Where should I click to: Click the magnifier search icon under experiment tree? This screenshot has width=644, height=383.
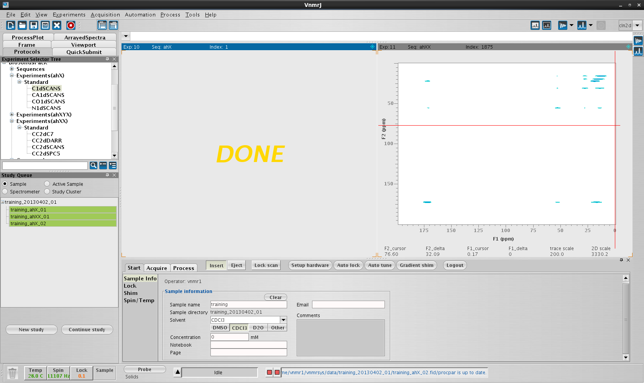point(93,165)
